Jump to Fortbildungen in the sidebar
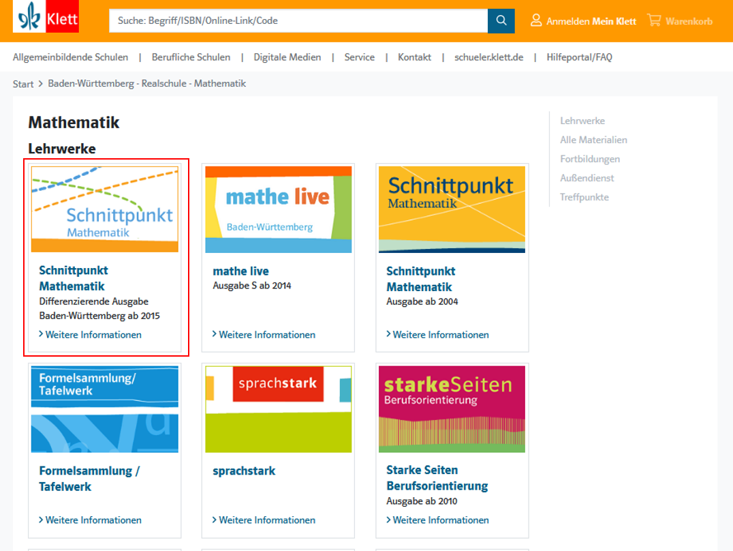Screen dimensions: 733x551 point(589,159)
